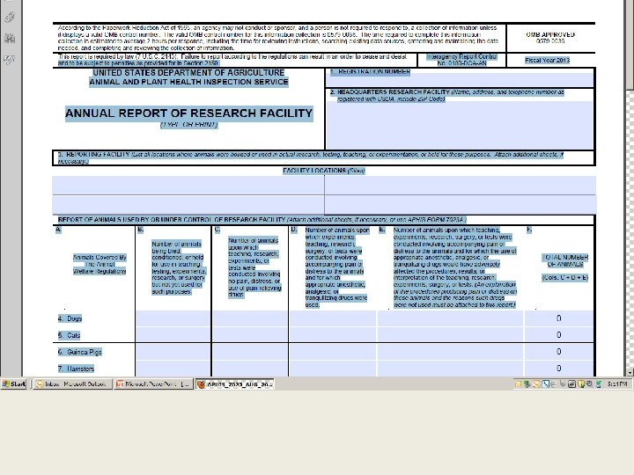Switch to Microsoft PowerPoint taskbar item
The image size is (634, 475).
click(153, 384)
